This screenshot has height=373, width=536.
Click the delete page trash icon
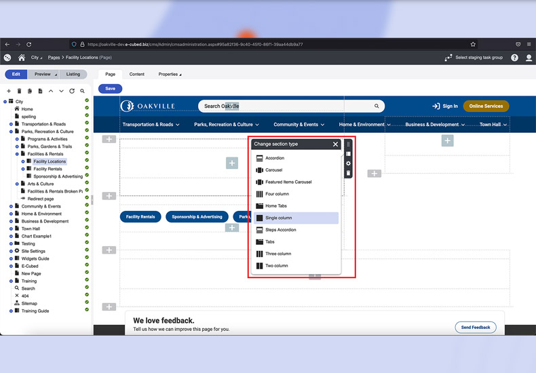pos(19,91)
